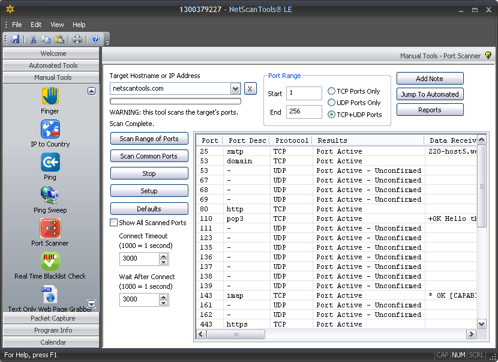Open toolbar options overflow arrow
Viewport: 498px width, 362px height.
coord(107,43)
